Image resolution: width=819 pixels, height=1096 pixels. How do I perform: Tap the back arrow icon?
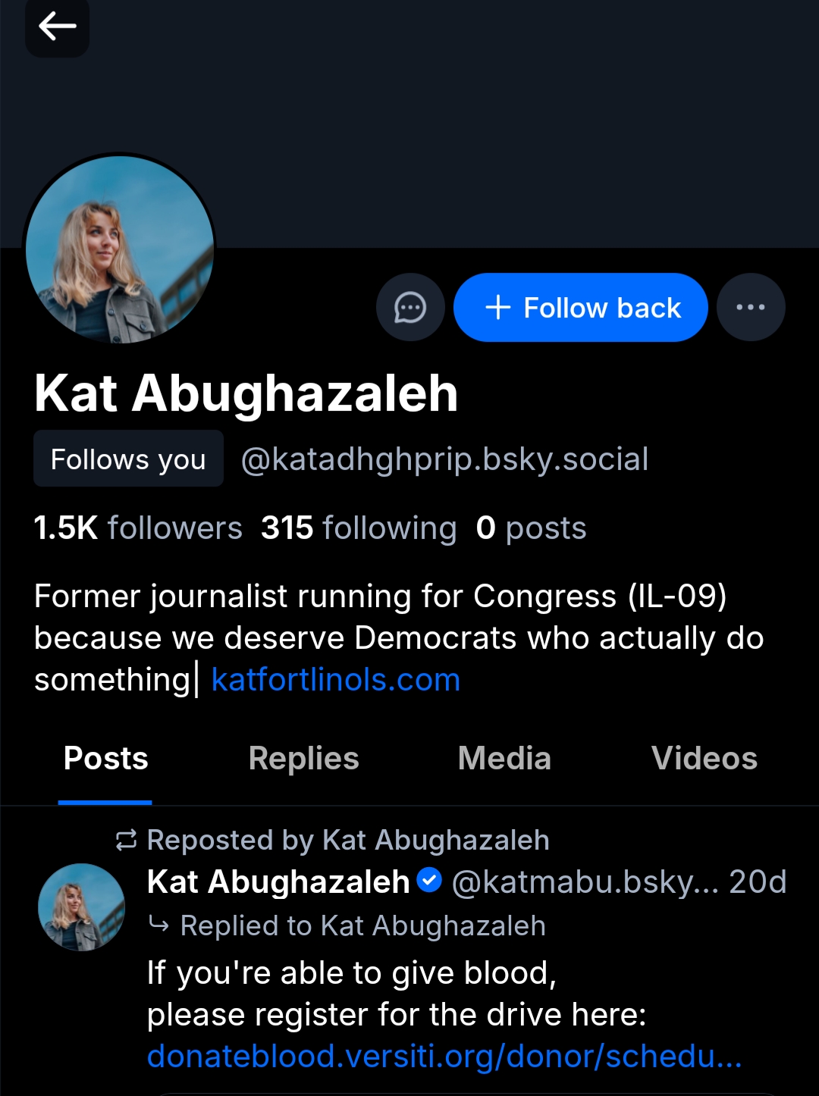[x=58, y=27]
